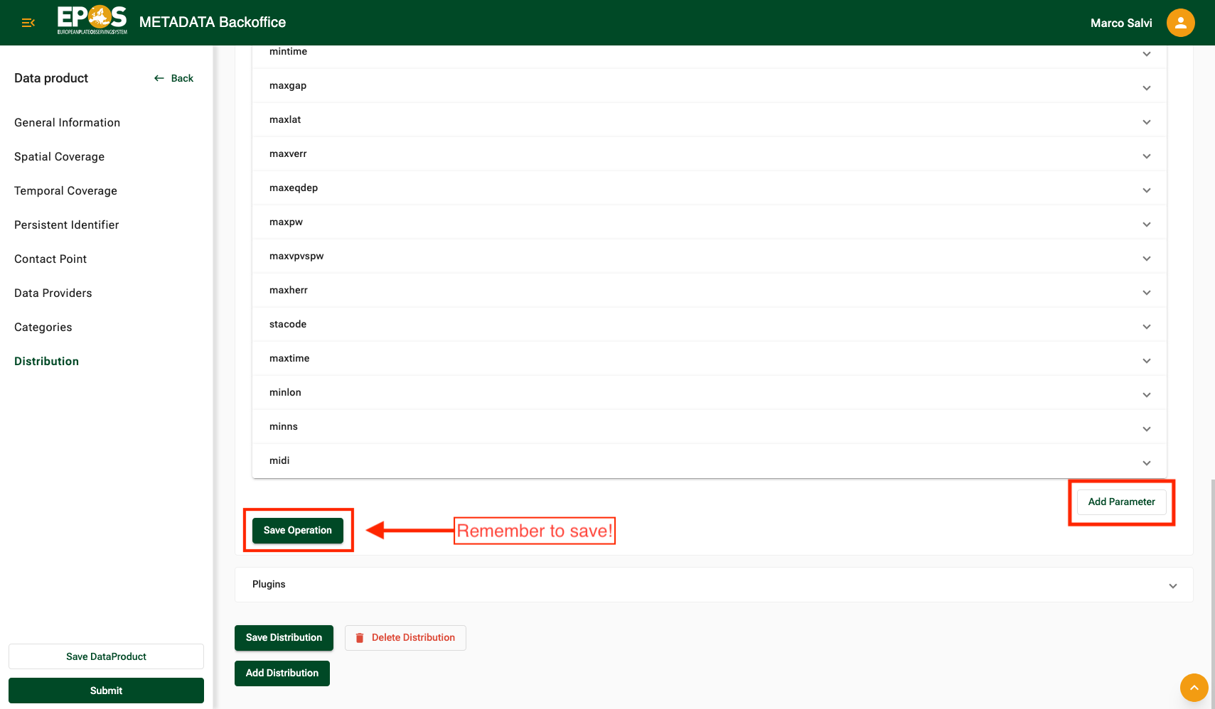Open the Temporal Coverage section
This screenshot has height=709, width=1215.
(x=65, y=190)
